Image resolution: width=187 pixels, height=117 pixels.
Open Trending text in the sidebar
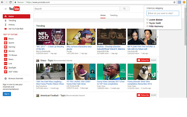[12, 20]
